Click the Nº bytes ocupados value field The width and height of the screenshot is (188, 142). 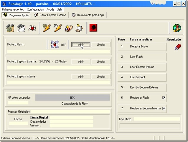click(x=18, y=103)
